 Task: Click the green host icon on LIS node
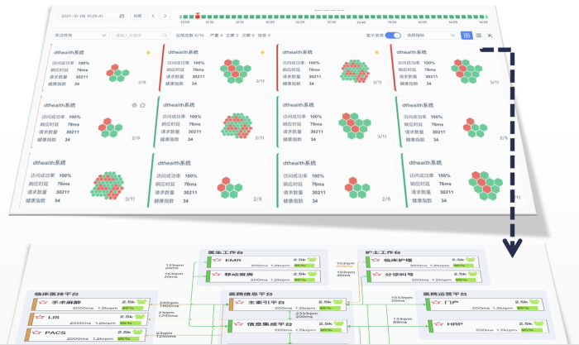(x=140, y=316)
